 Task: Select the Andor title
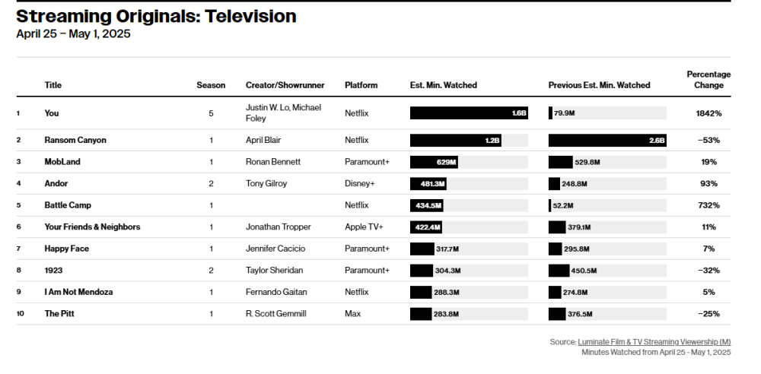click(56, 183)
